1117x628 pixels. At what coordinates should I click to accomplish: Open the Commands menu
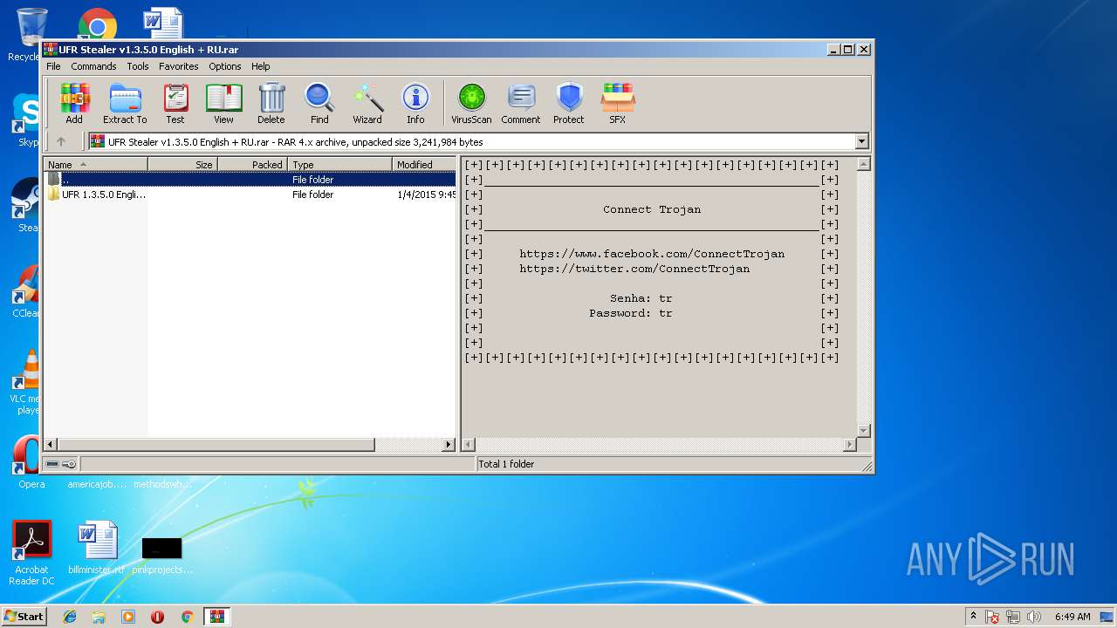(x=93, y=66)
